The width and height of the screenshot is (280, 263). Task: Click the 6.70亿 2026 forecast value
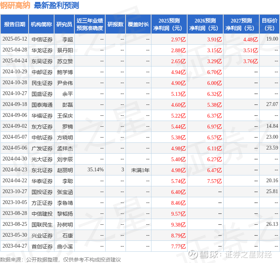215,72
